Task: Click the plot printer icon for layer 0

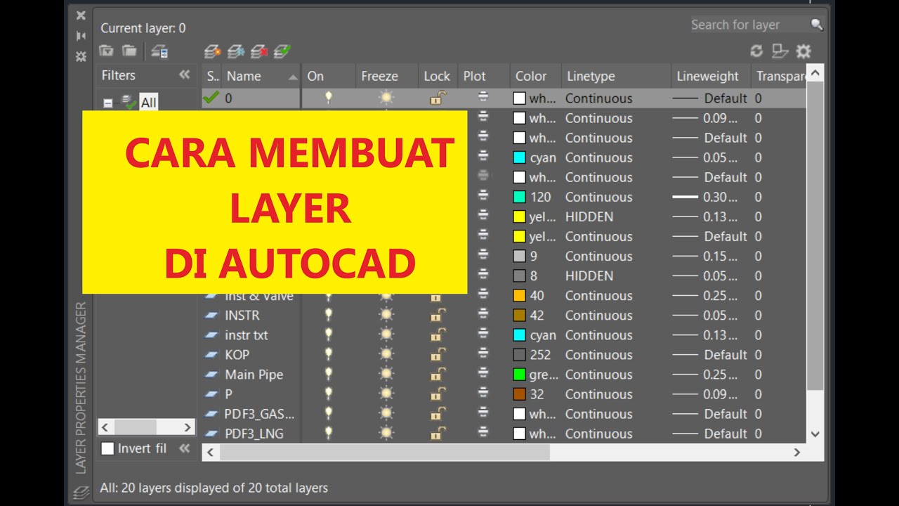Action: [483, 98]
